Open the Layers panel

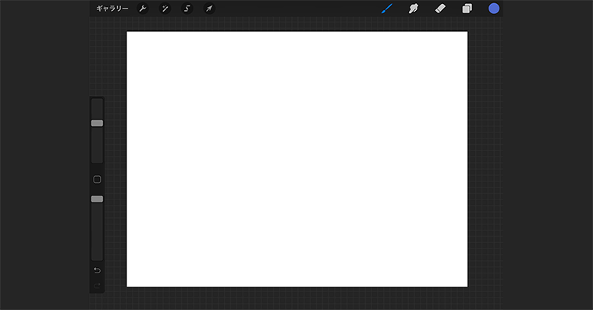tap(467, 9)
